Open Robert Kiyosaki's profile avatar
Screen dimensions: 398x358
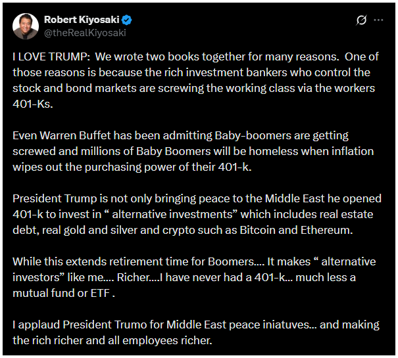pos(26,25)
